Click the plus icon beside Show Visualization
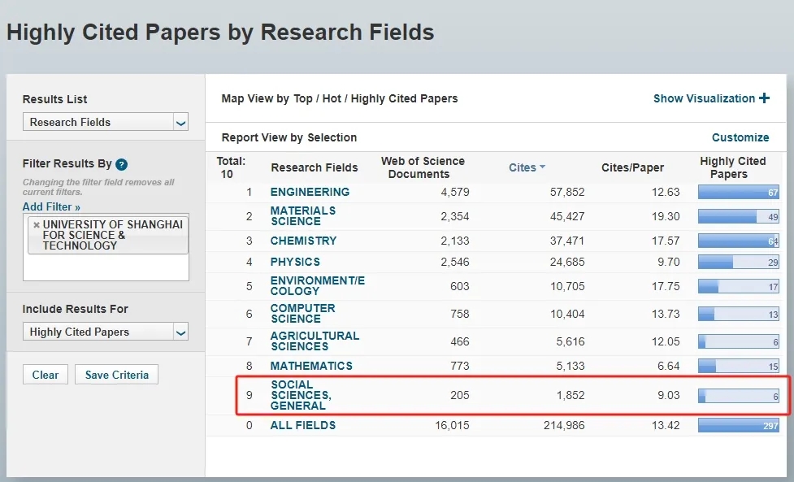Image resolution: width=794 pixels, height=482 pixels. pyautogui.click(x=764, y=98)
